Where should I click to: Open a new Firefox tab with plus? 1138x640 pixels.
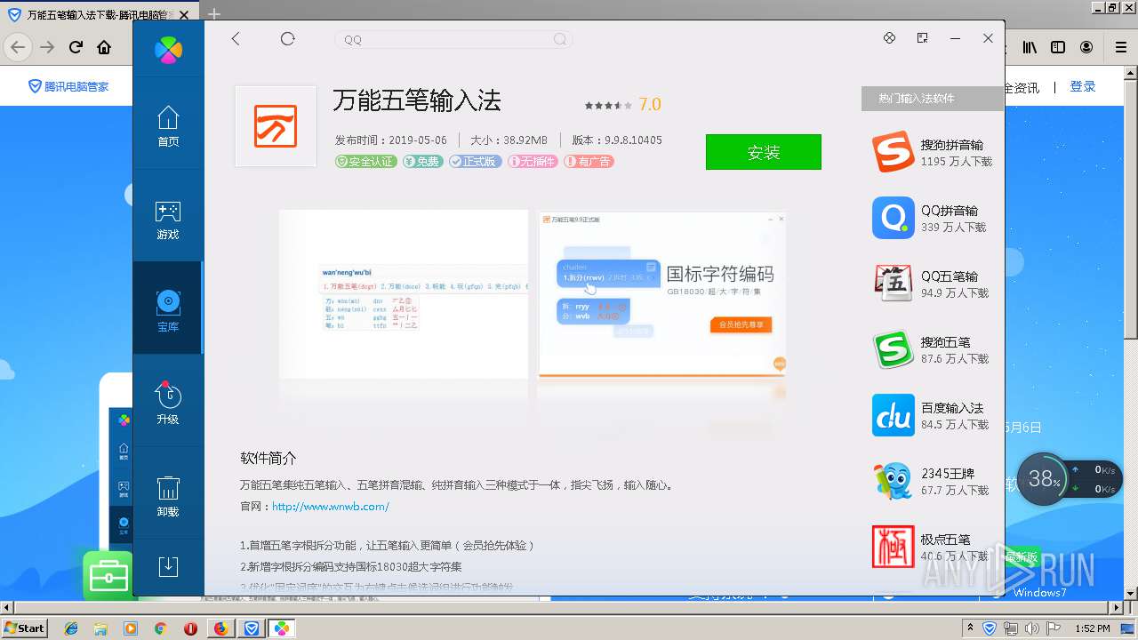click(214, 14)
